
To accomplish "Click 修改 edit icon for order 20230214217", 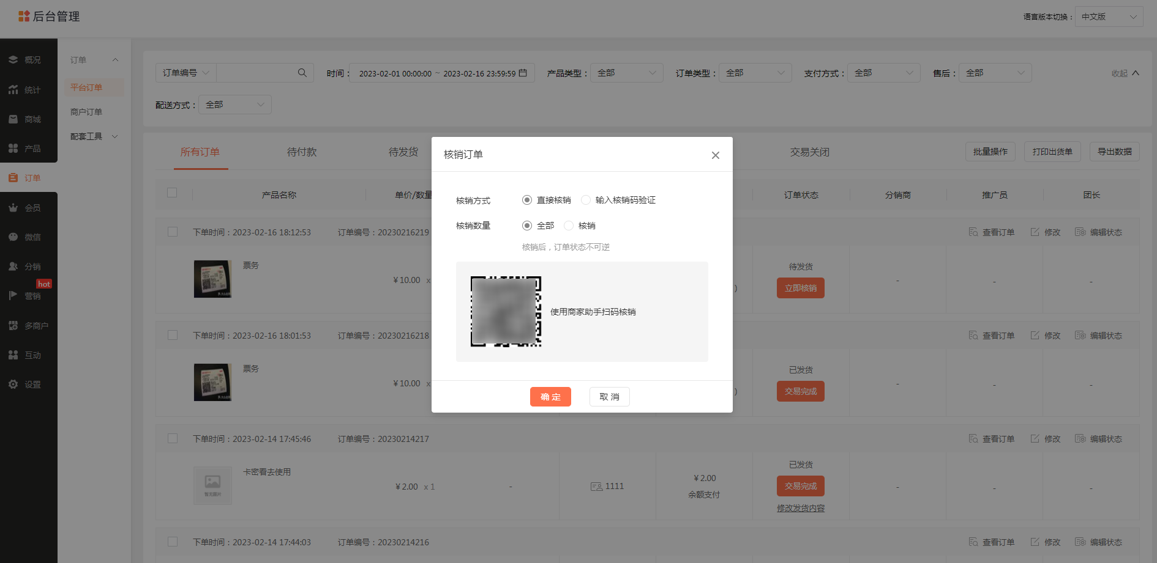I will (x=1035, y=439).
